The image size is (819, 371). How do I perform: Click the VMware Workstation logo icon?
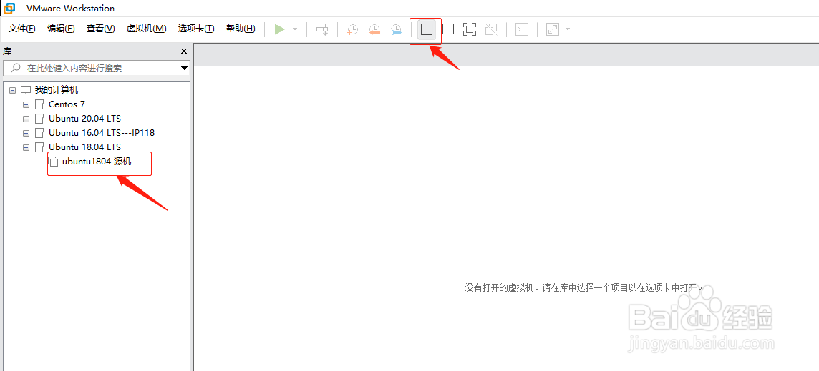coord(9,9)
